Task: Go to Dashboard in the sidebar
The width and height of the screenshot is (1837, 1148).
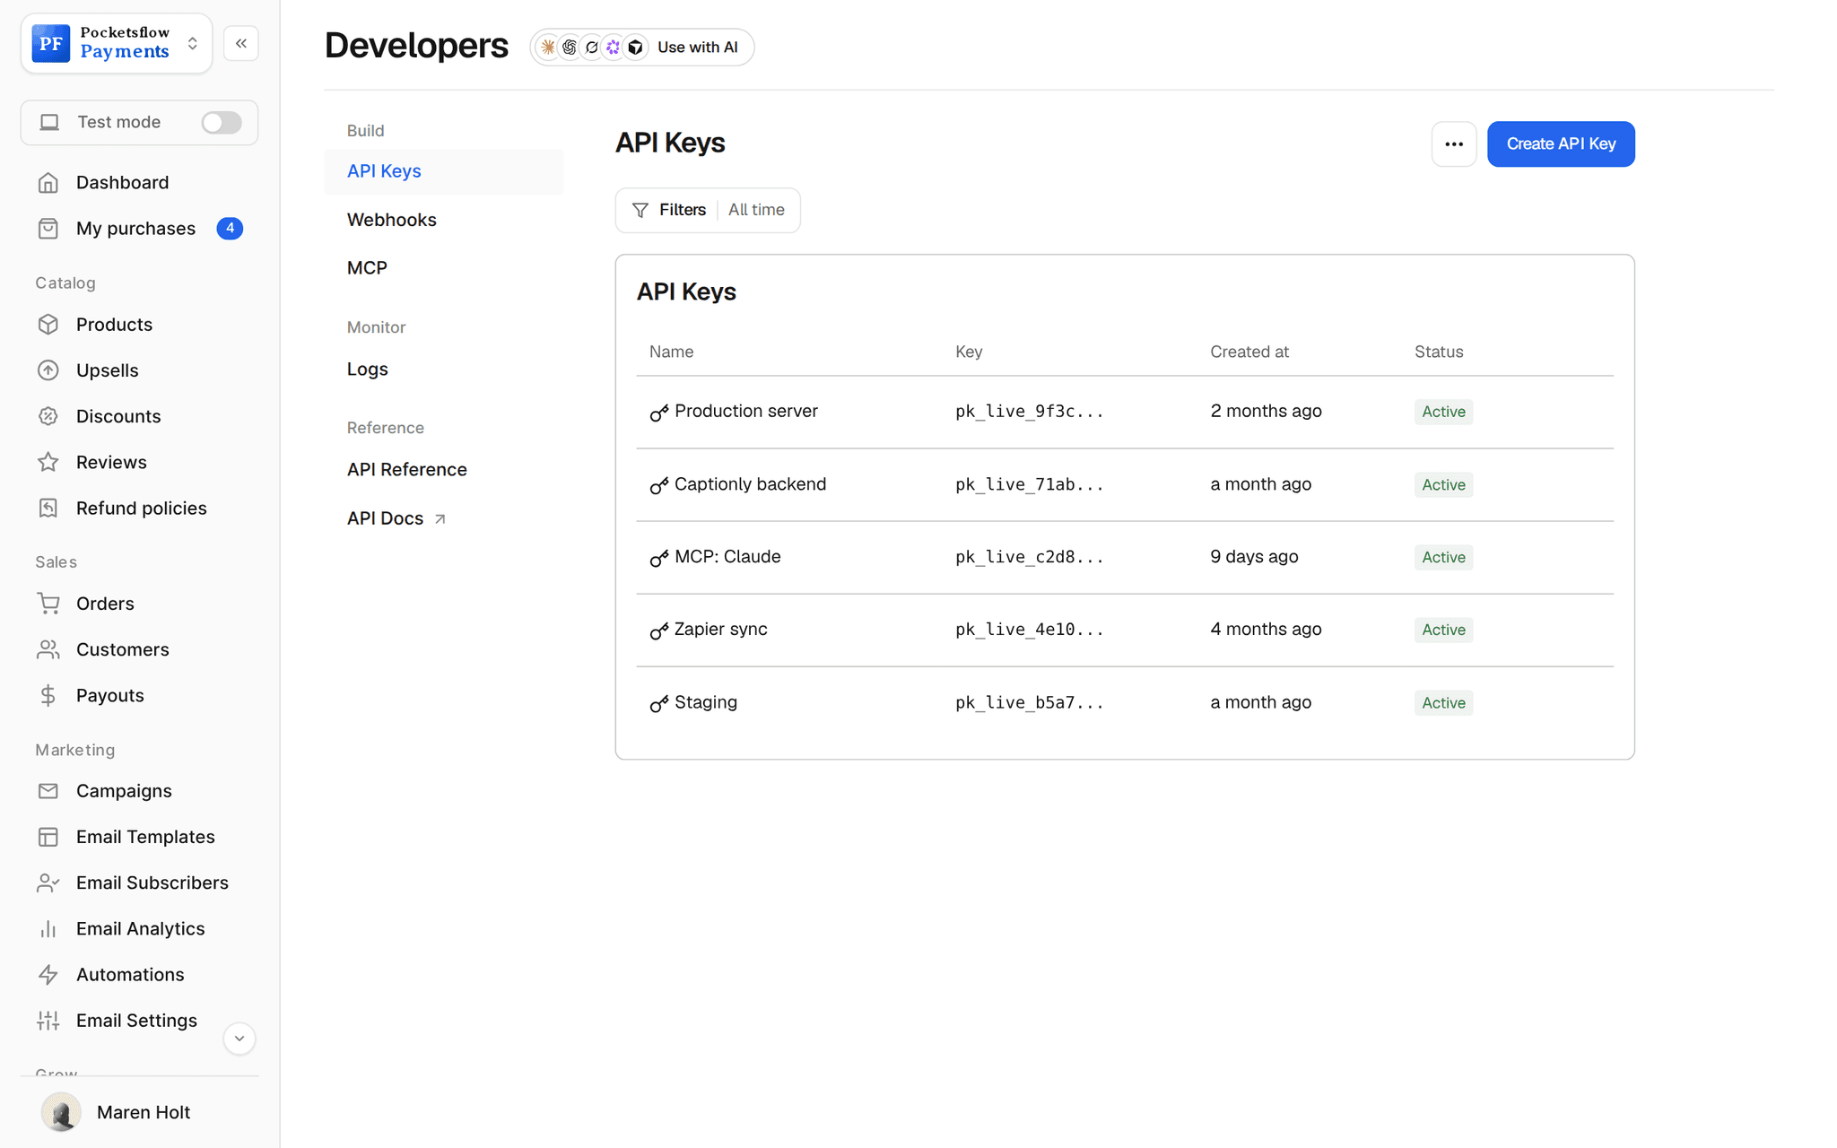Action: (x=122, y=183)
